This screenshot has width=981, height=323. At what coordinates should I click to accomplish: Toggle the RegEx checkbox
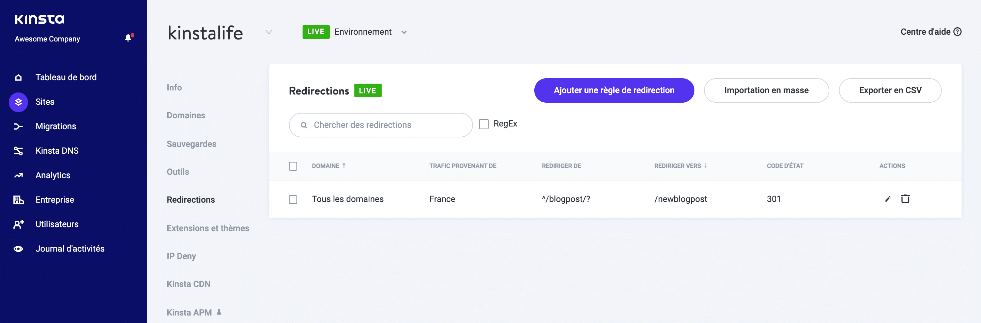pyautogui.click(x=484, y=124)
